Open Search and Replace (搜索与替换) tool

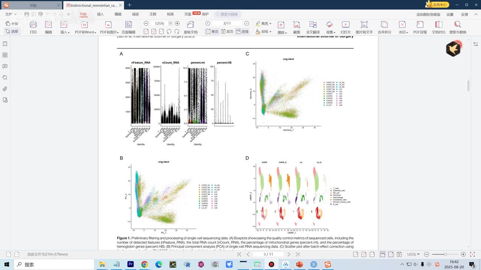pyautogui.click(x=458, y=28)
